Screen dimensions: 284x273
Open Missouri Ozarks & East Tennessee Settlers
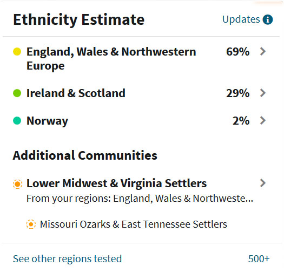tap(133, 224)
